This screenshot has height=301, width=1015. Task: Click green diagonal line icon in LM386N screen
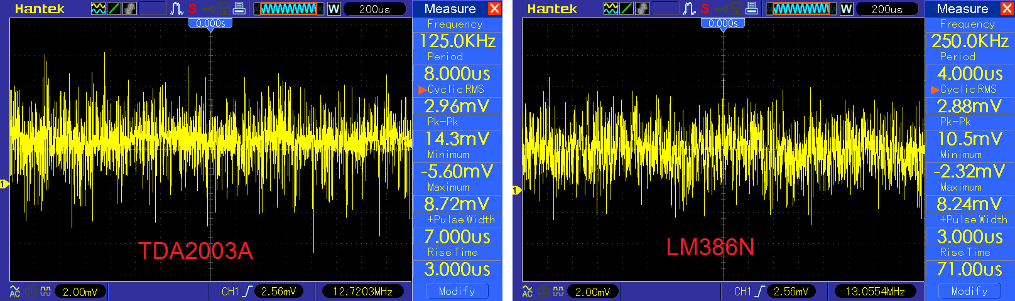[627, 9]
